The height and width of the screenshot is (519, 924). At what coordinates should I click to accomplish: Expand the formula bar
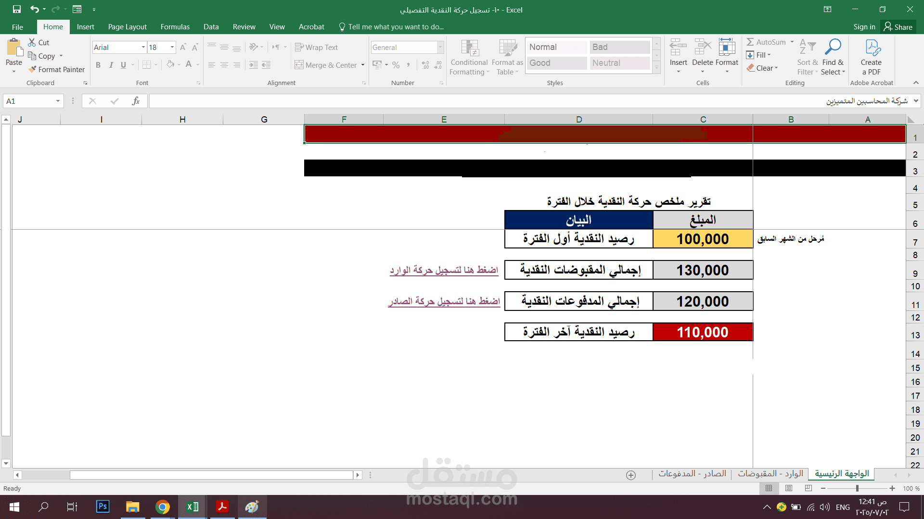[916, 101]
